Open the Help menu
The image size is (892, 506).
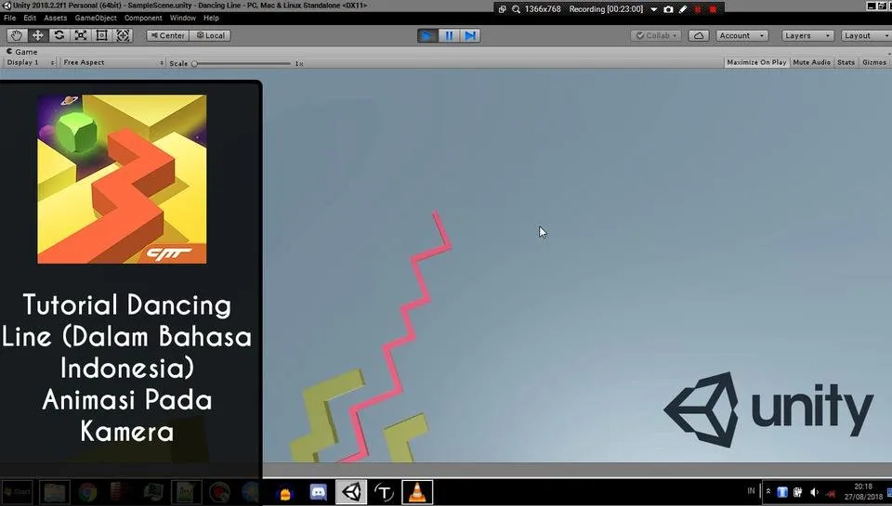(211, 18)
